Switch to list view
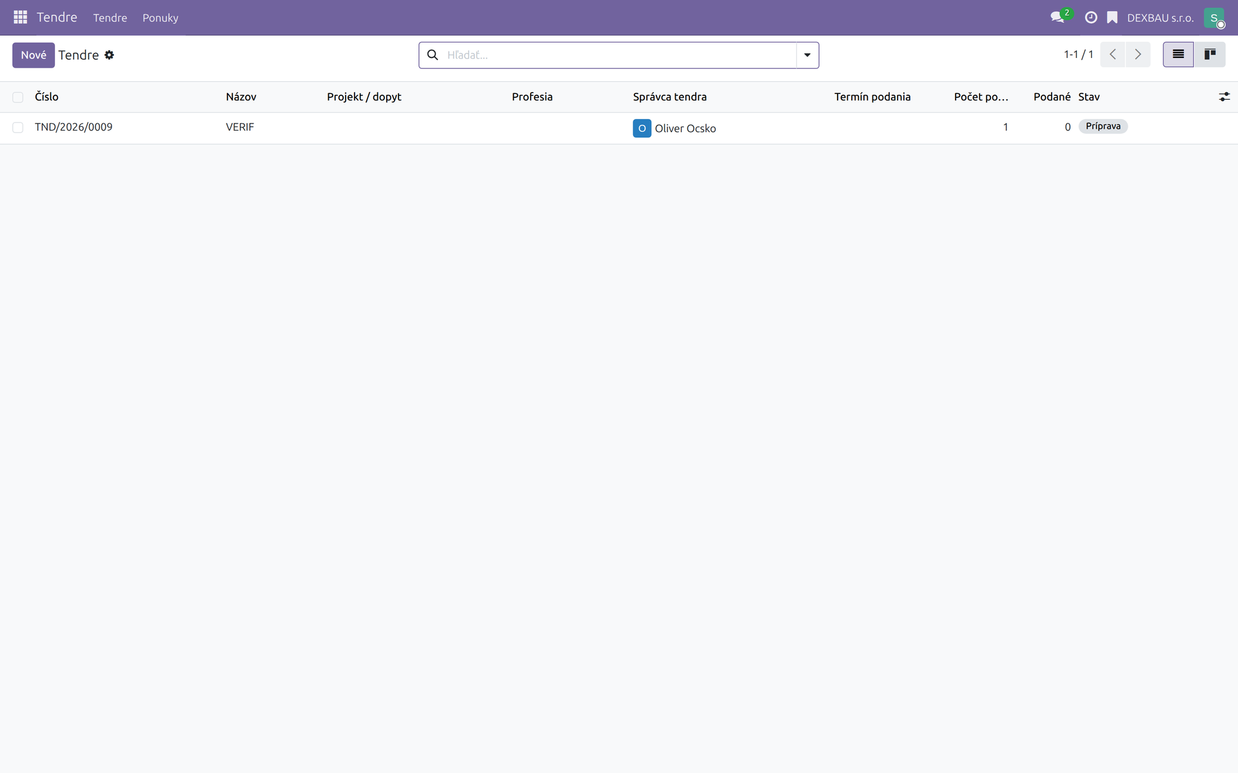Screen dimensions: 1238x773 pyautogui.click(x=1178, y=55)
